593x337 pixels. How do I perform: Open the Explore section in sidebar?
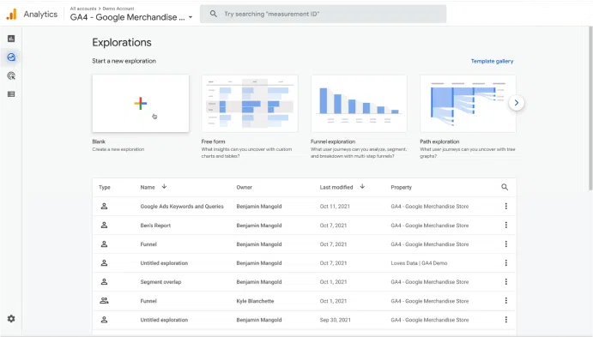click(x=11, y=57)
